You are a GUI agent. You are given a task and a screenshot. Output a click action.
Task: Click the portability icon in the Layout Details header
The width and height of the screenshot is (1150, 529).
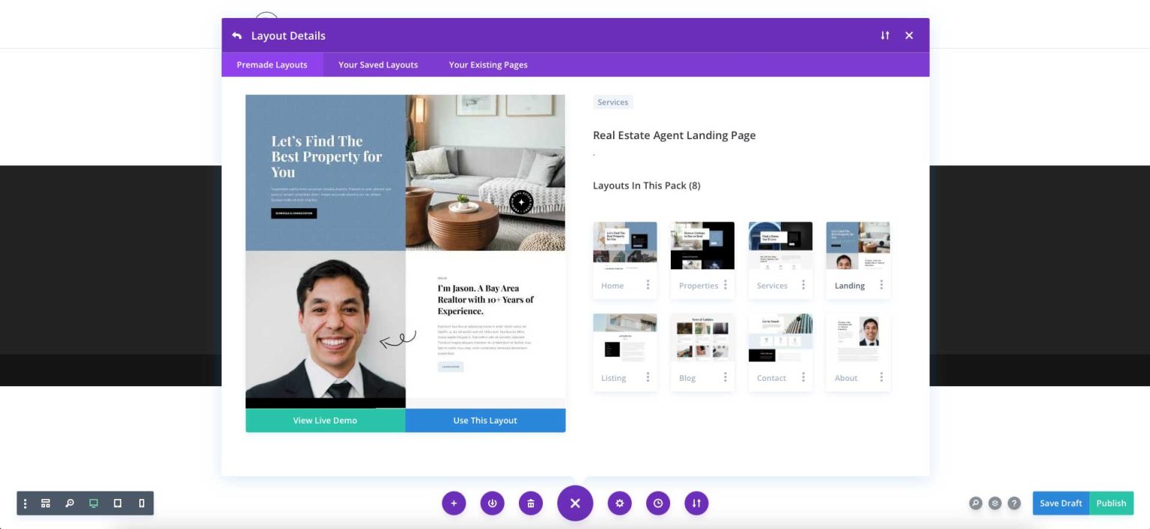pos(885,35)
